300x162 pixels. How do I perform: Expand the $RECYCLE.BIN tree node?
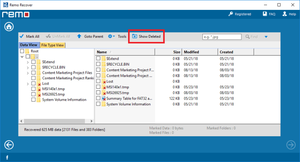pos(28,68)
